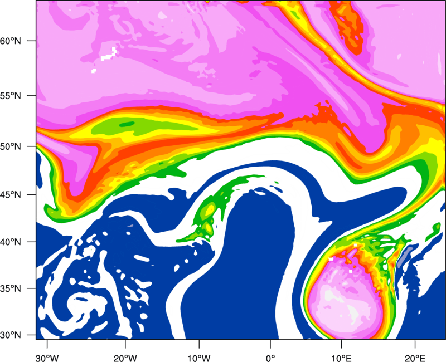The image size is (446, 362).
Task: Click the 20°W longitude label
Action: 125,358
